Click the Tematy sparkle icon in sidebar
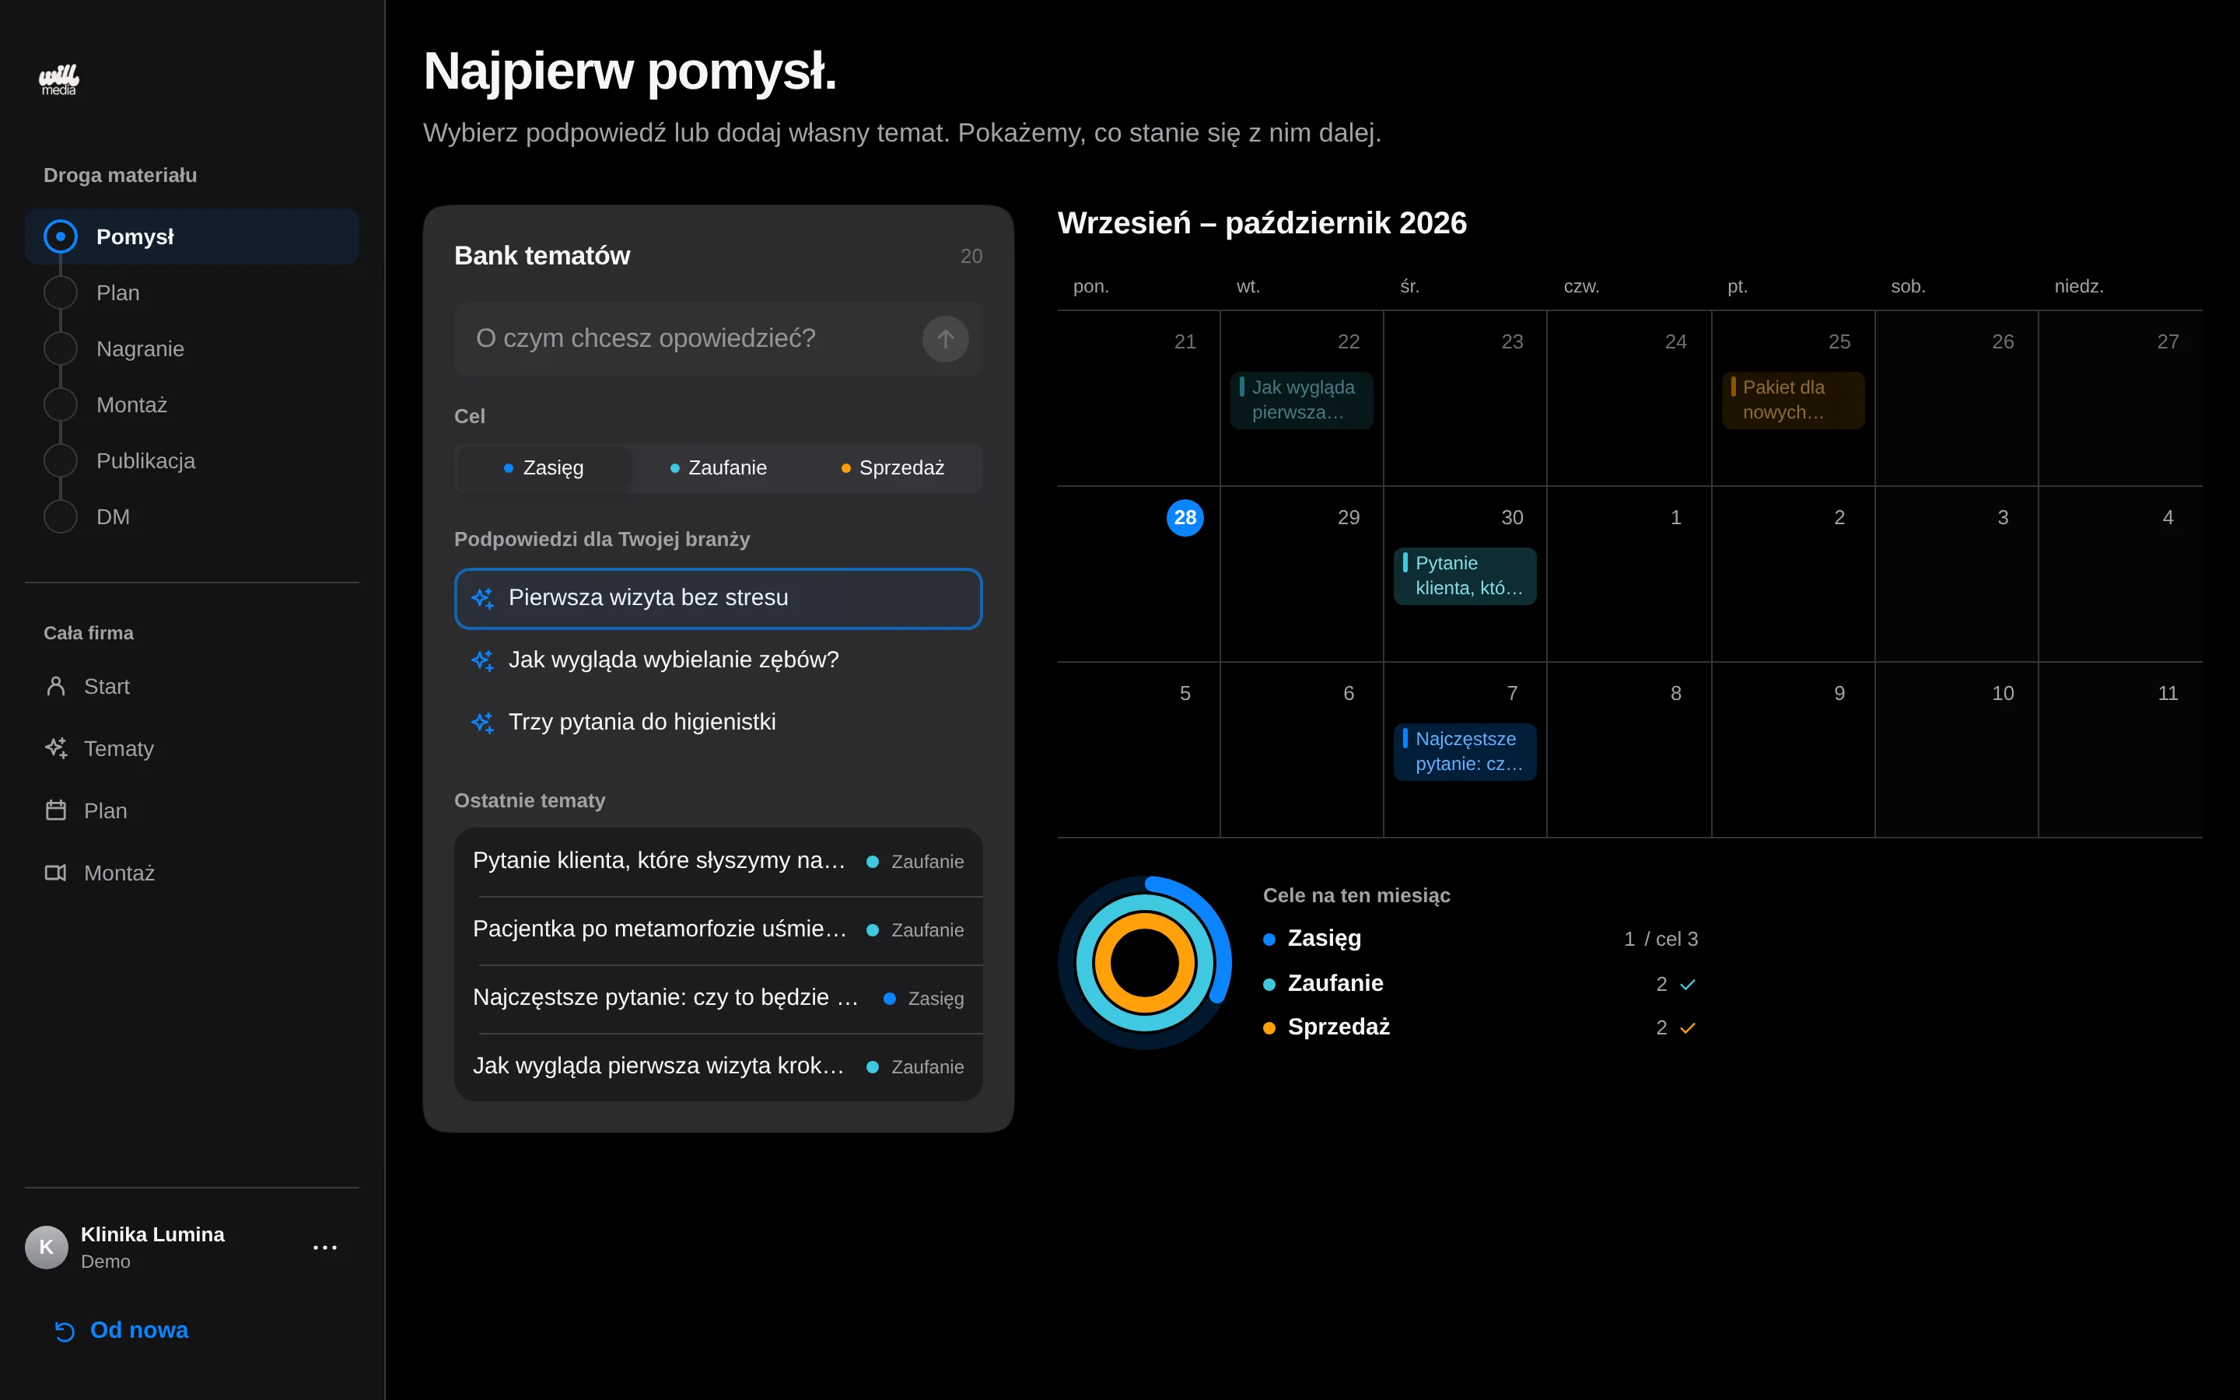This screenshot has height=1400, width=2240. pyautogui.click(x=55, y=748)
